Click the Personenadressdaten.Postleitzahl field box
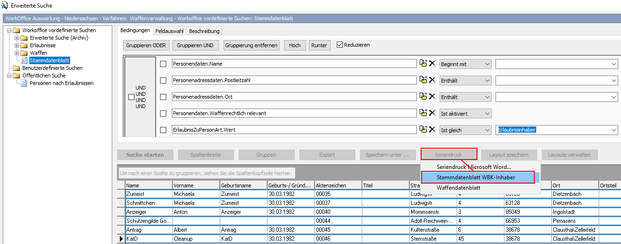 (293, 80)
